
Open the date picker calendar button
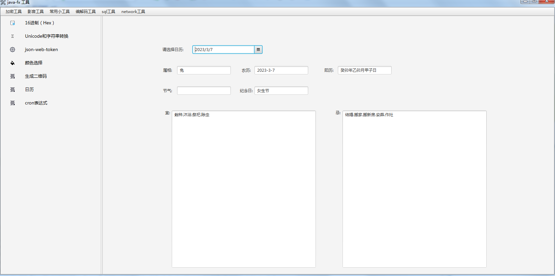pyautogui.click(x=258, y=50)
